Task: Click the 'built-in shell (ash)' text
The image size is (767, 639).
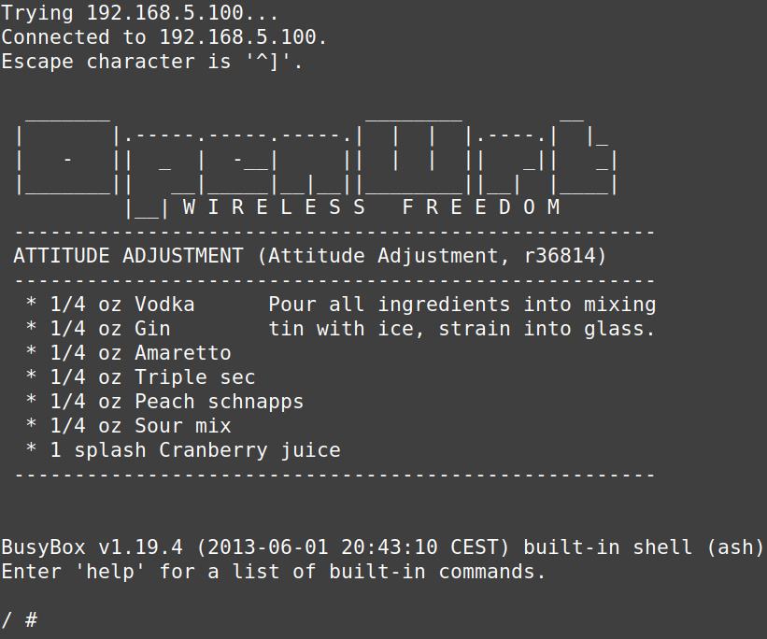Action: point(644,547)
